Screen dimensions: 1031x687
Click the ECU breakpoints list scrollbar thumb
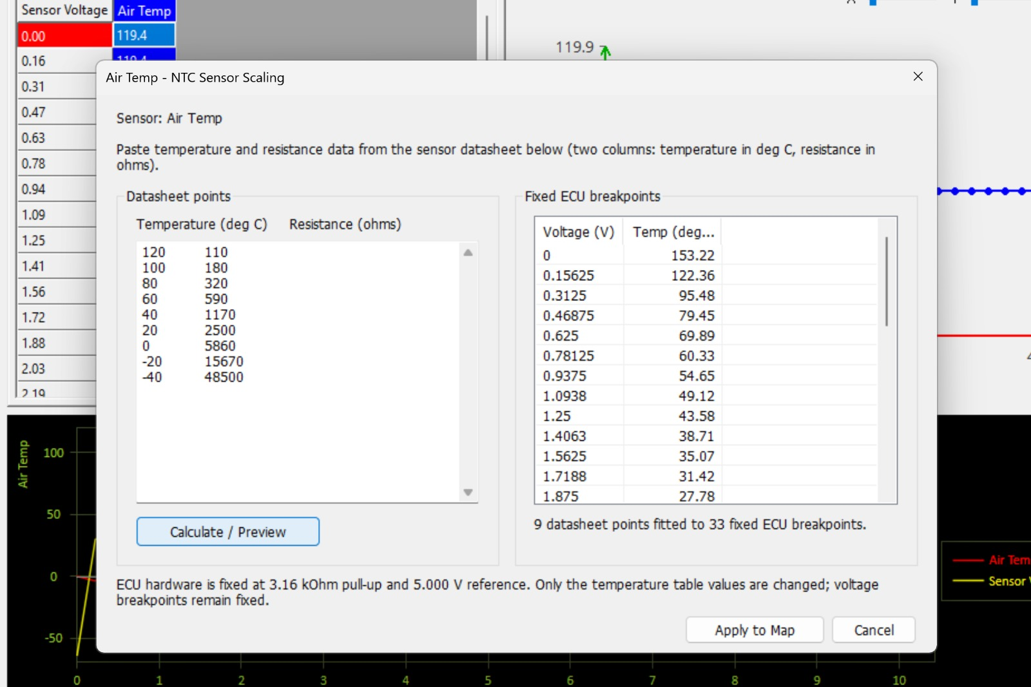click(887, 281)
